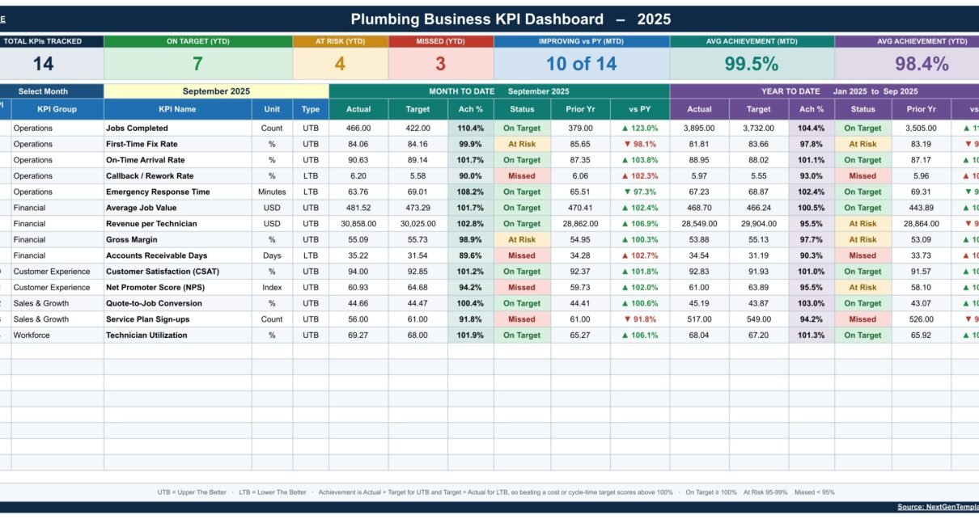The height and width of the screenshot is (519, 979).
Task: Open the September 2025 month selector cell
Action: (x=216, y=91)
